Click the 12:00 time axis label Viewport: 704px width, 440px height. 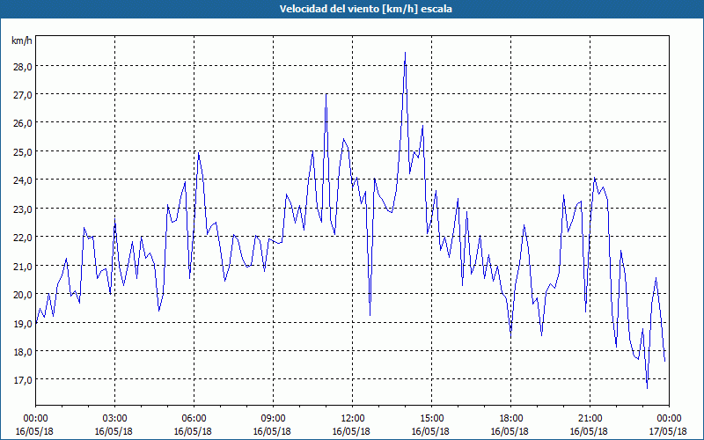click(x=353, y=419)
